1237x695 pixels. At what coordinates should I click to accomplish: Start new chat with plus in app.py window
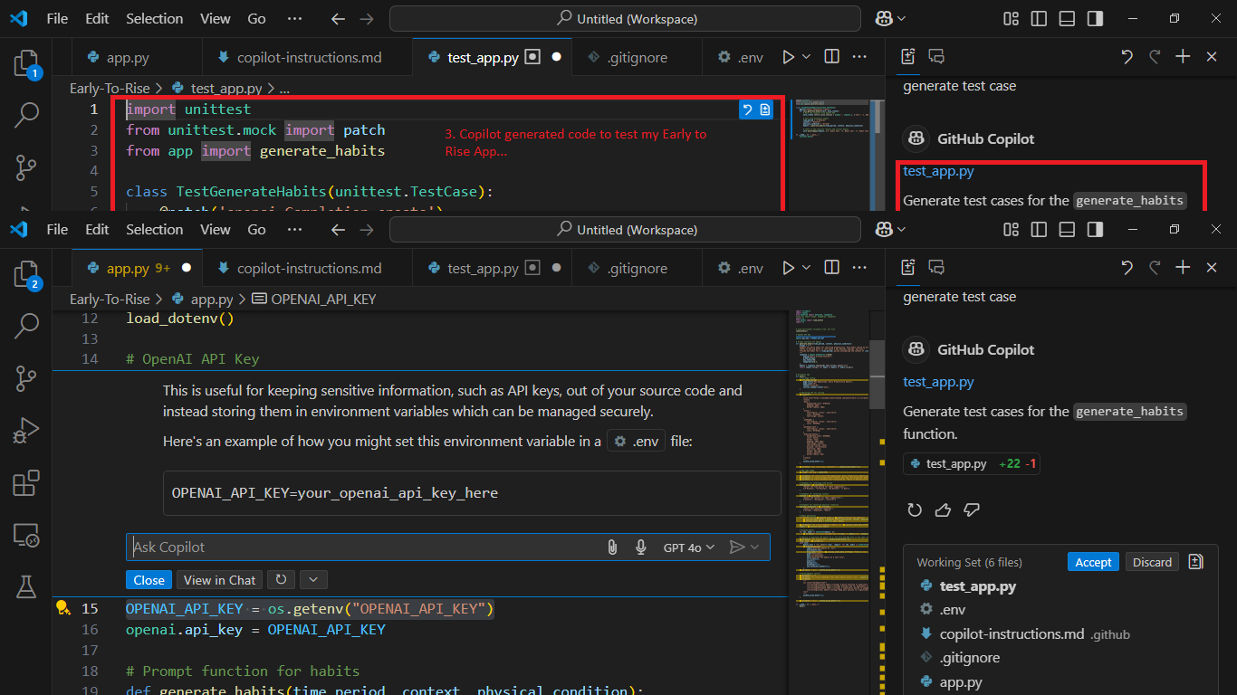(1183, 267)
